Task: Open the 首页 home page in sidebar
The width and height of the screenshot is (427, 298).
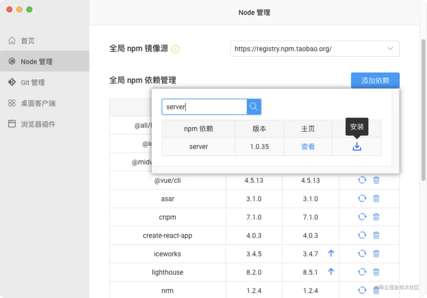Action: [45, 41]
